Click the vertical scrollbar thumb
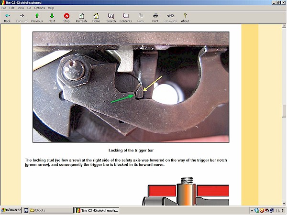The image size is (287, 215). click(284, 111)
